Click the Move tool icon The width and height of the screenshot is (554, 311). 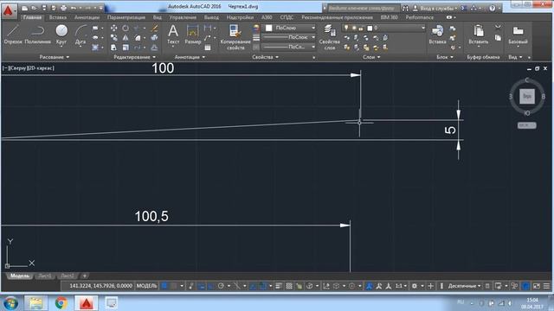[113, 28]
